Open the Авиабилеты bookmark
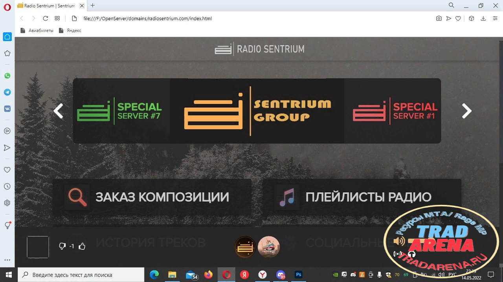The height and width of the screenshot is (282, 503). point(37,30)
